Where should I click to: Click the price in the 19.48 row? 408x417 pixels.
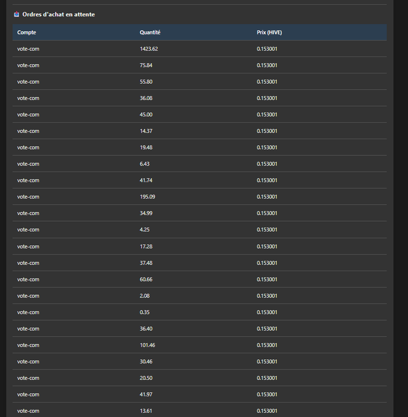coord(267,147)
